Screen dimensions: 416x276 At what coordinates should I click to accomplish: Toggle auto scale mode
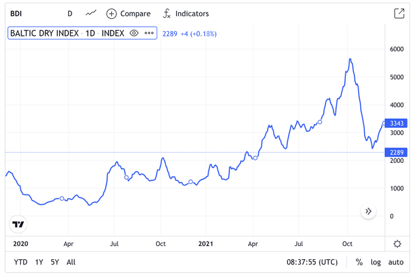click(396, 262)
